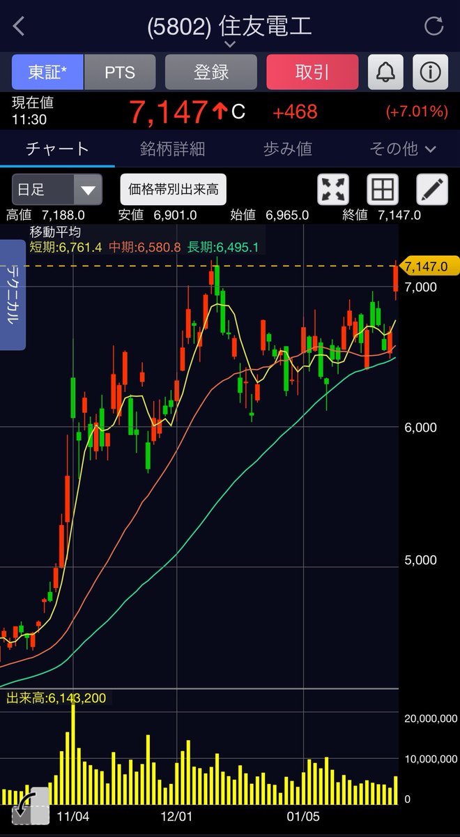Viewport: 460px width, 837px height.
Task: Tap the yellow 7,147.0 price marker
Action: [x=429, y=266]
